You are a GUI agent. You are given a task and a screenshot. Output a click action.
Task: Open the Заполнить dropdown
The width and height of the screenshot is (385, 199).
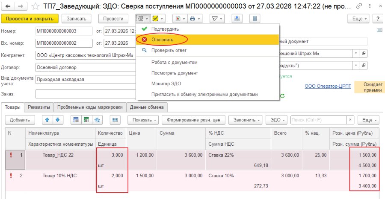[245, 120]
